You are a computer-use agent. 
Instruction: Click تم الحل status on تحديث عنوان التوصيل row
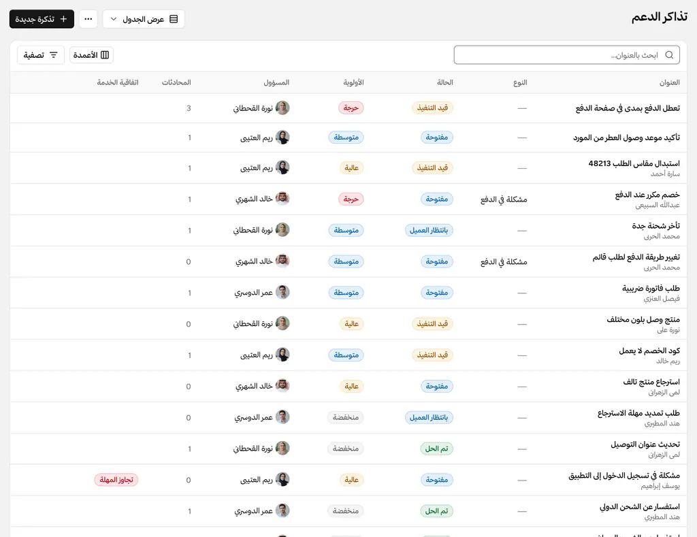(x=437, y=449)
